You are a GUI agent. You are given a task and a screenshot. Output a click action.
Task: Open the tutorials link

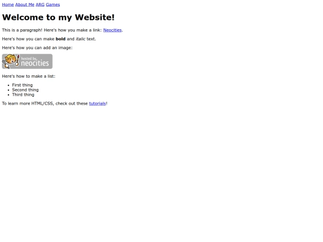pos(97,103)
